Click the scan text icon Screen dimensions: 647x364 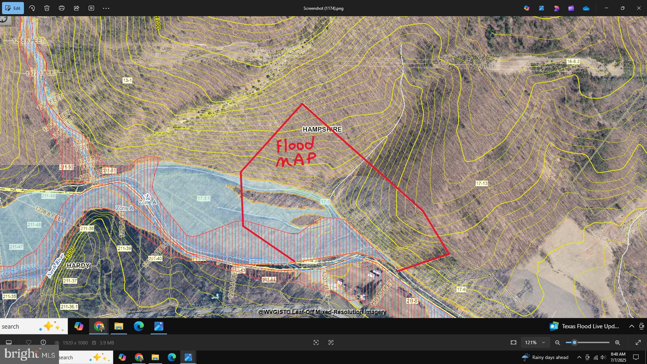(331, 342)
